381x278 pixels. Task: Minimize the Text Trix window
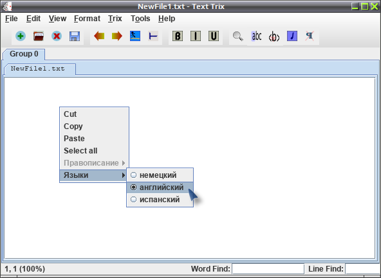pos(355,6)
